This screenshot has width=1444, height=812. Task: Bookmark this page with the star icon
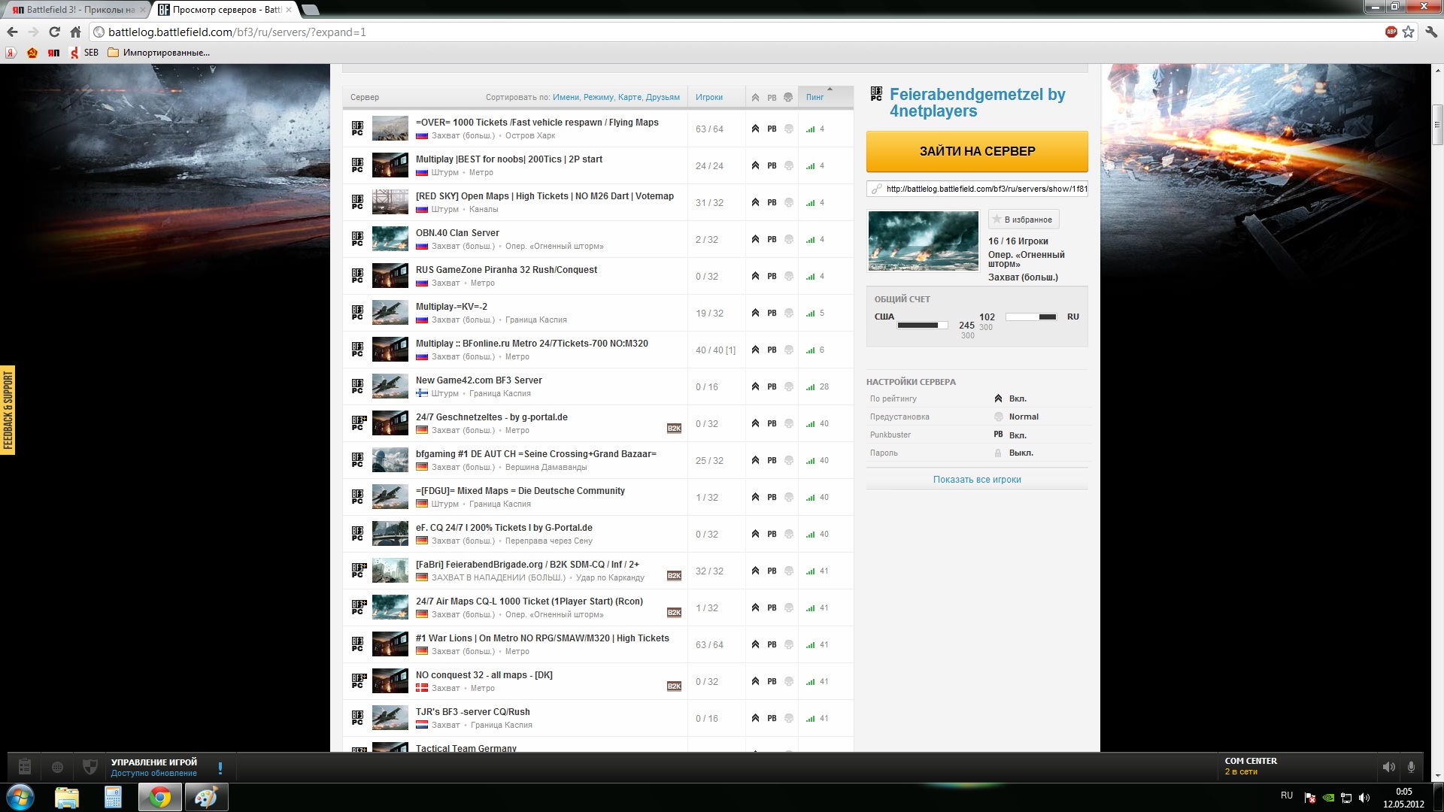click(1409, 32)
